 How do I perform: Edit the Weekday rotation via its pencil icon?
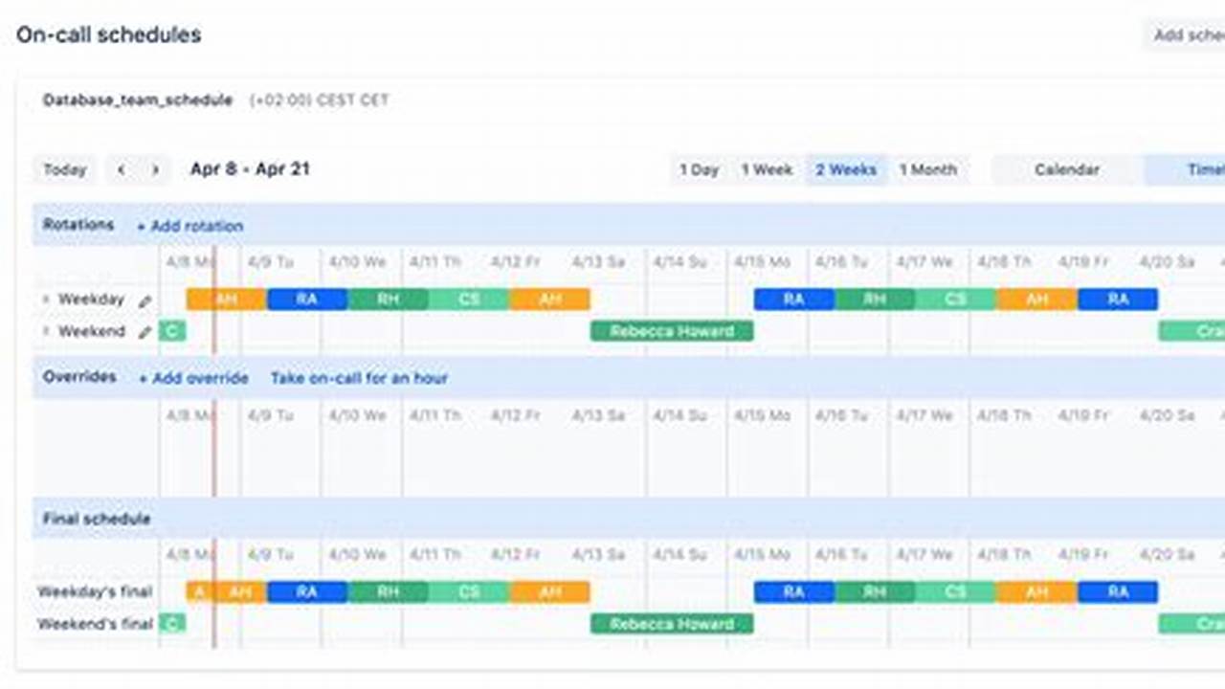tap(144, 300)
